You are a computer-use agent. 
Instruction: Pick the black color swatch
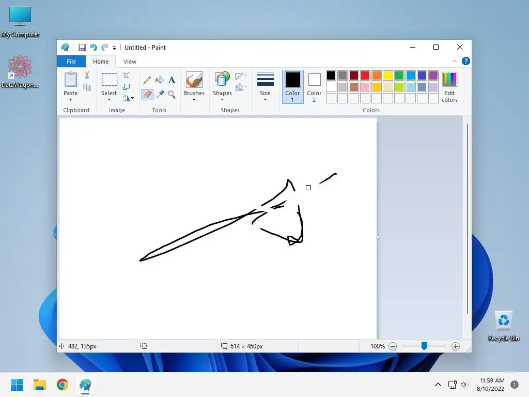331,75
